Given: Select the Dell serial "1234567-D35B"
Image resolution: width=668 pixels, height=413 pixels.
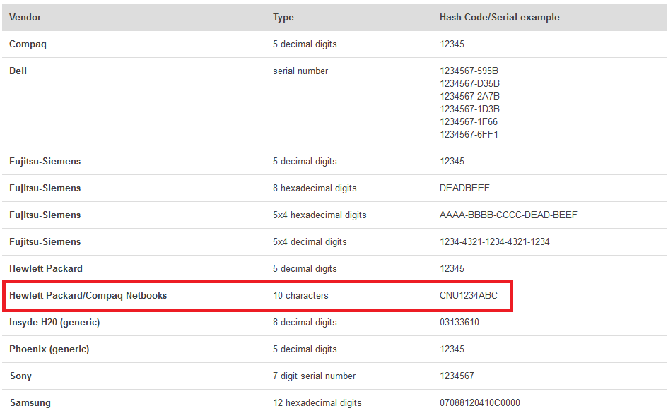Looking at the screenshot, I should tap(470, 84).
